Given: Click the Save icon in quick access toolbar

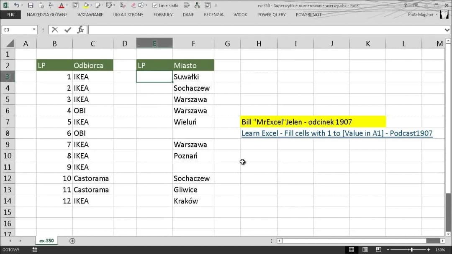Looking at the screenshot, I should click(31, 5).
